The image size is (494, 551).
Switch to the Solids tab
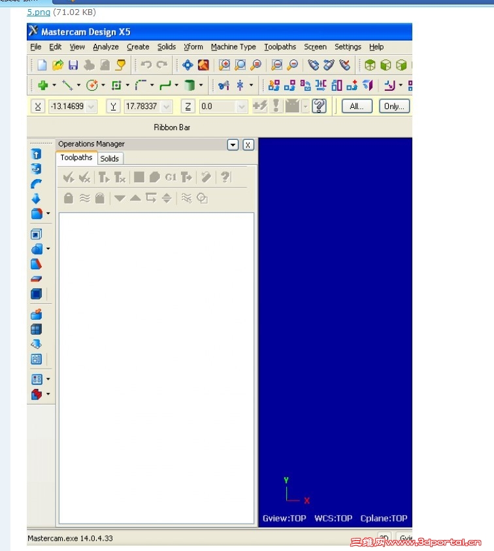tap(110, 158)
